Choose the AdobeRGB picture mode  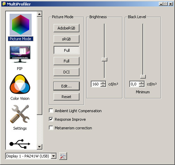[66, 28]
